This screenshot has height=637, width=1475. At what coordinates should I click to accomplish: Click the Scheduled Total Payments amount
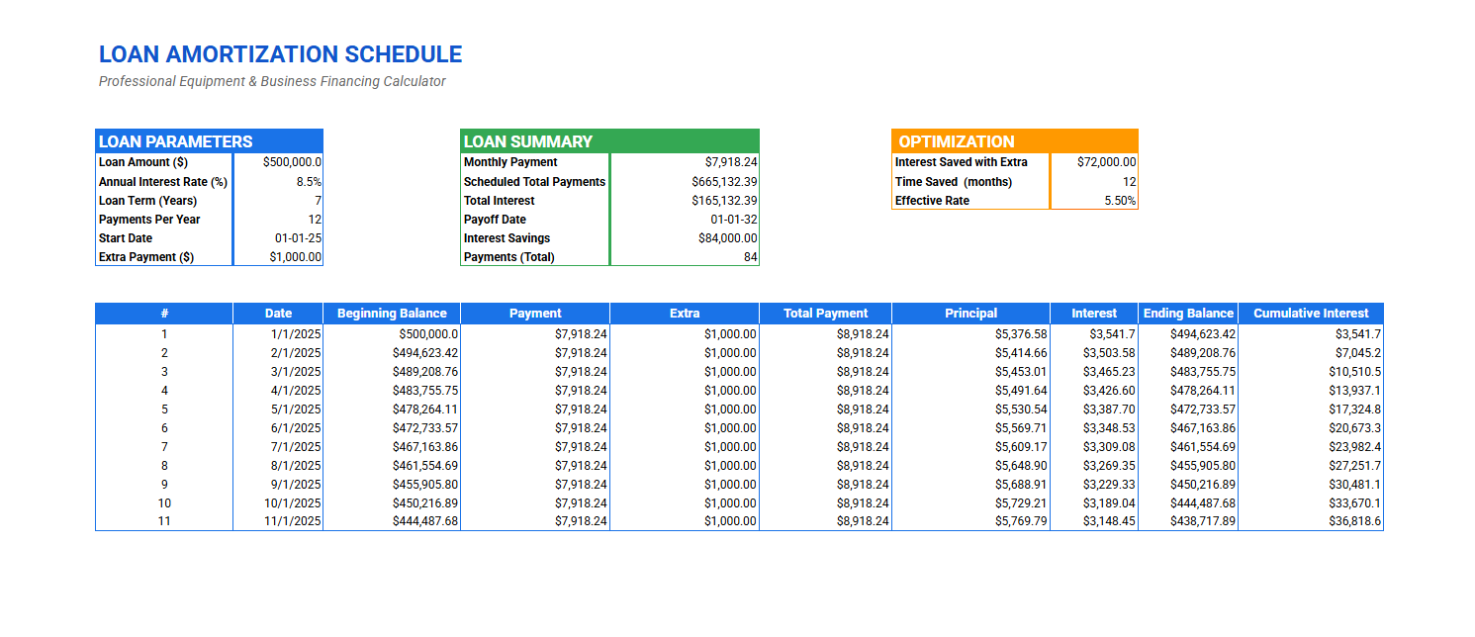[x=685, y=181]
